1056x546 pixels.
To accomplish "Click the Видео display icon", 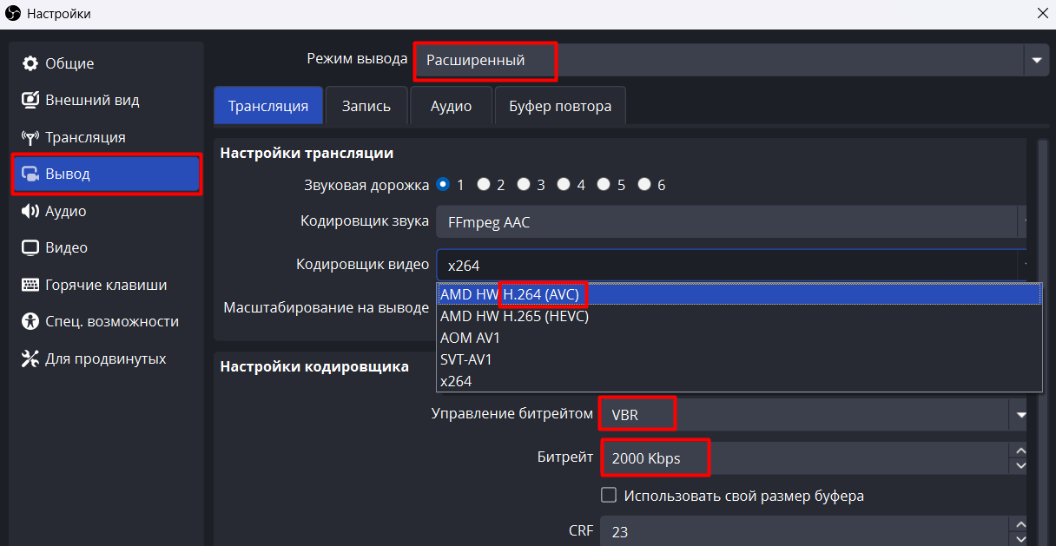I will click(x=30, y=247).
